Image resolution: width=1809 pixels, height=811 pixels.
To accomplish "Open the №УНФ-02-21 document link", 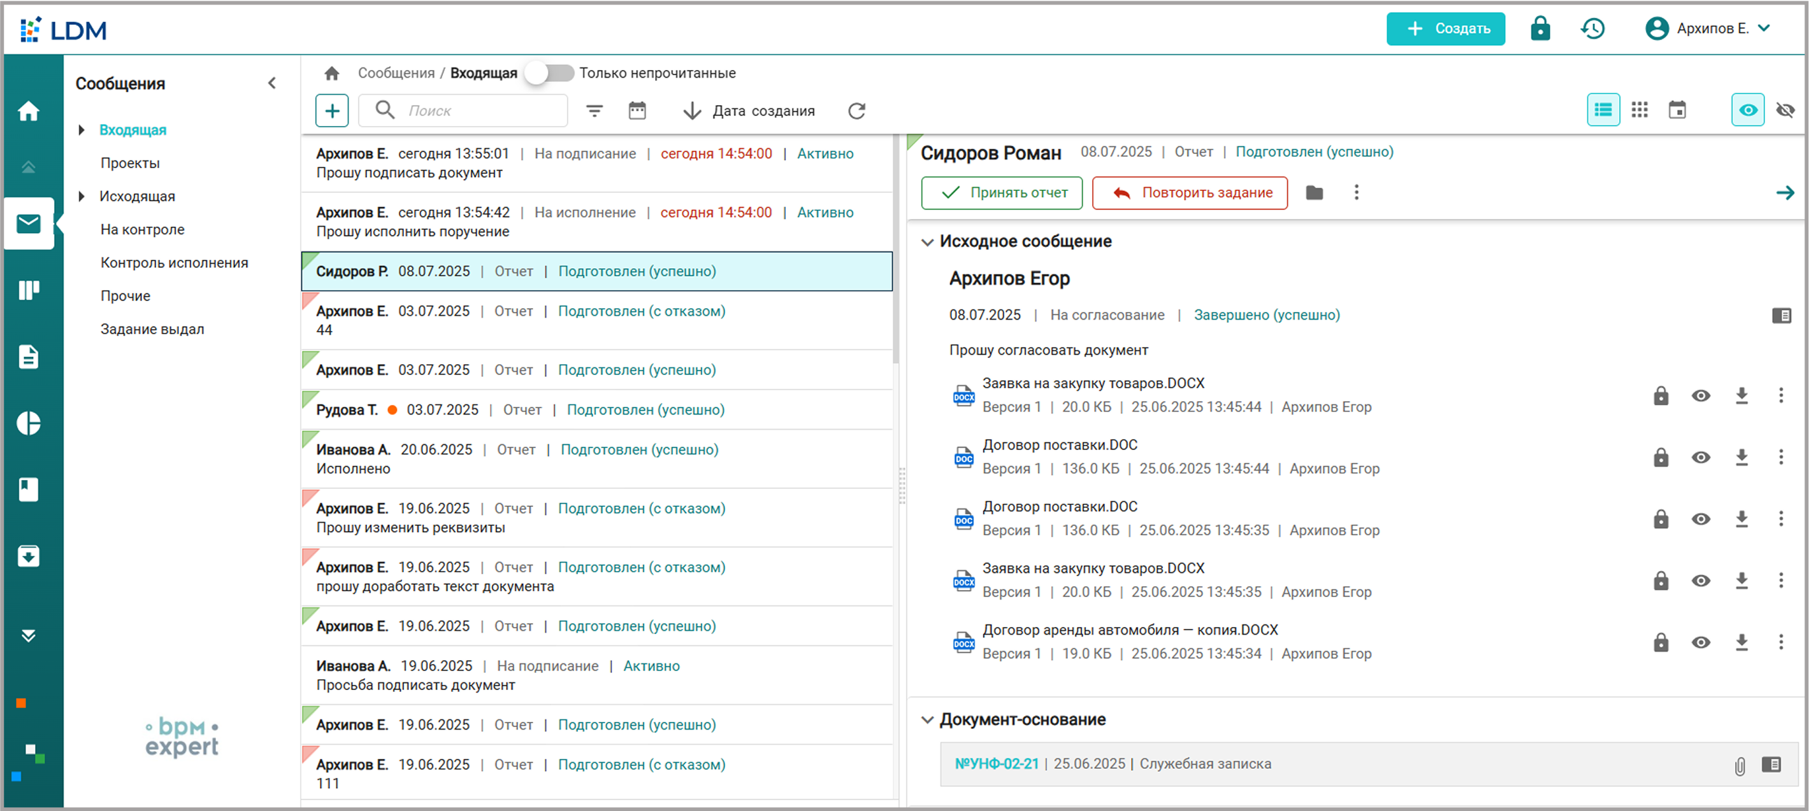I will tap(996, 763).
